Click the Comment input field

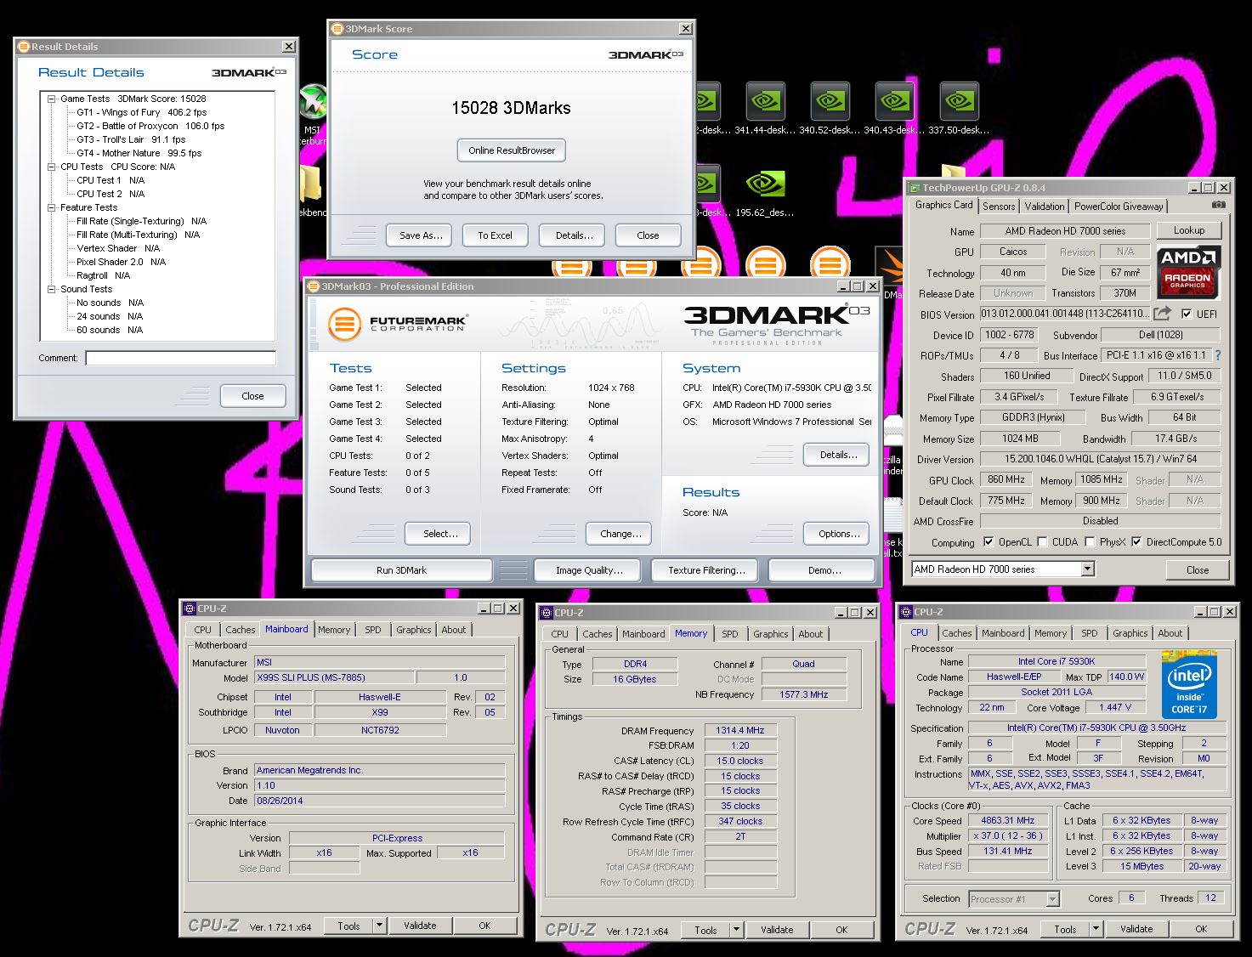pos(180,358)
